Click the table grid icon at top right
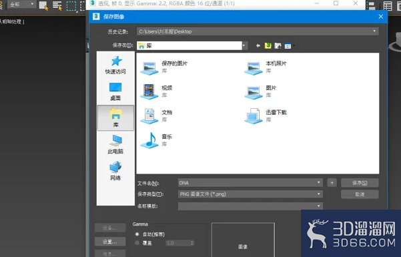The image size is (401, 257). pyautogui.click(x=388, y=6)
